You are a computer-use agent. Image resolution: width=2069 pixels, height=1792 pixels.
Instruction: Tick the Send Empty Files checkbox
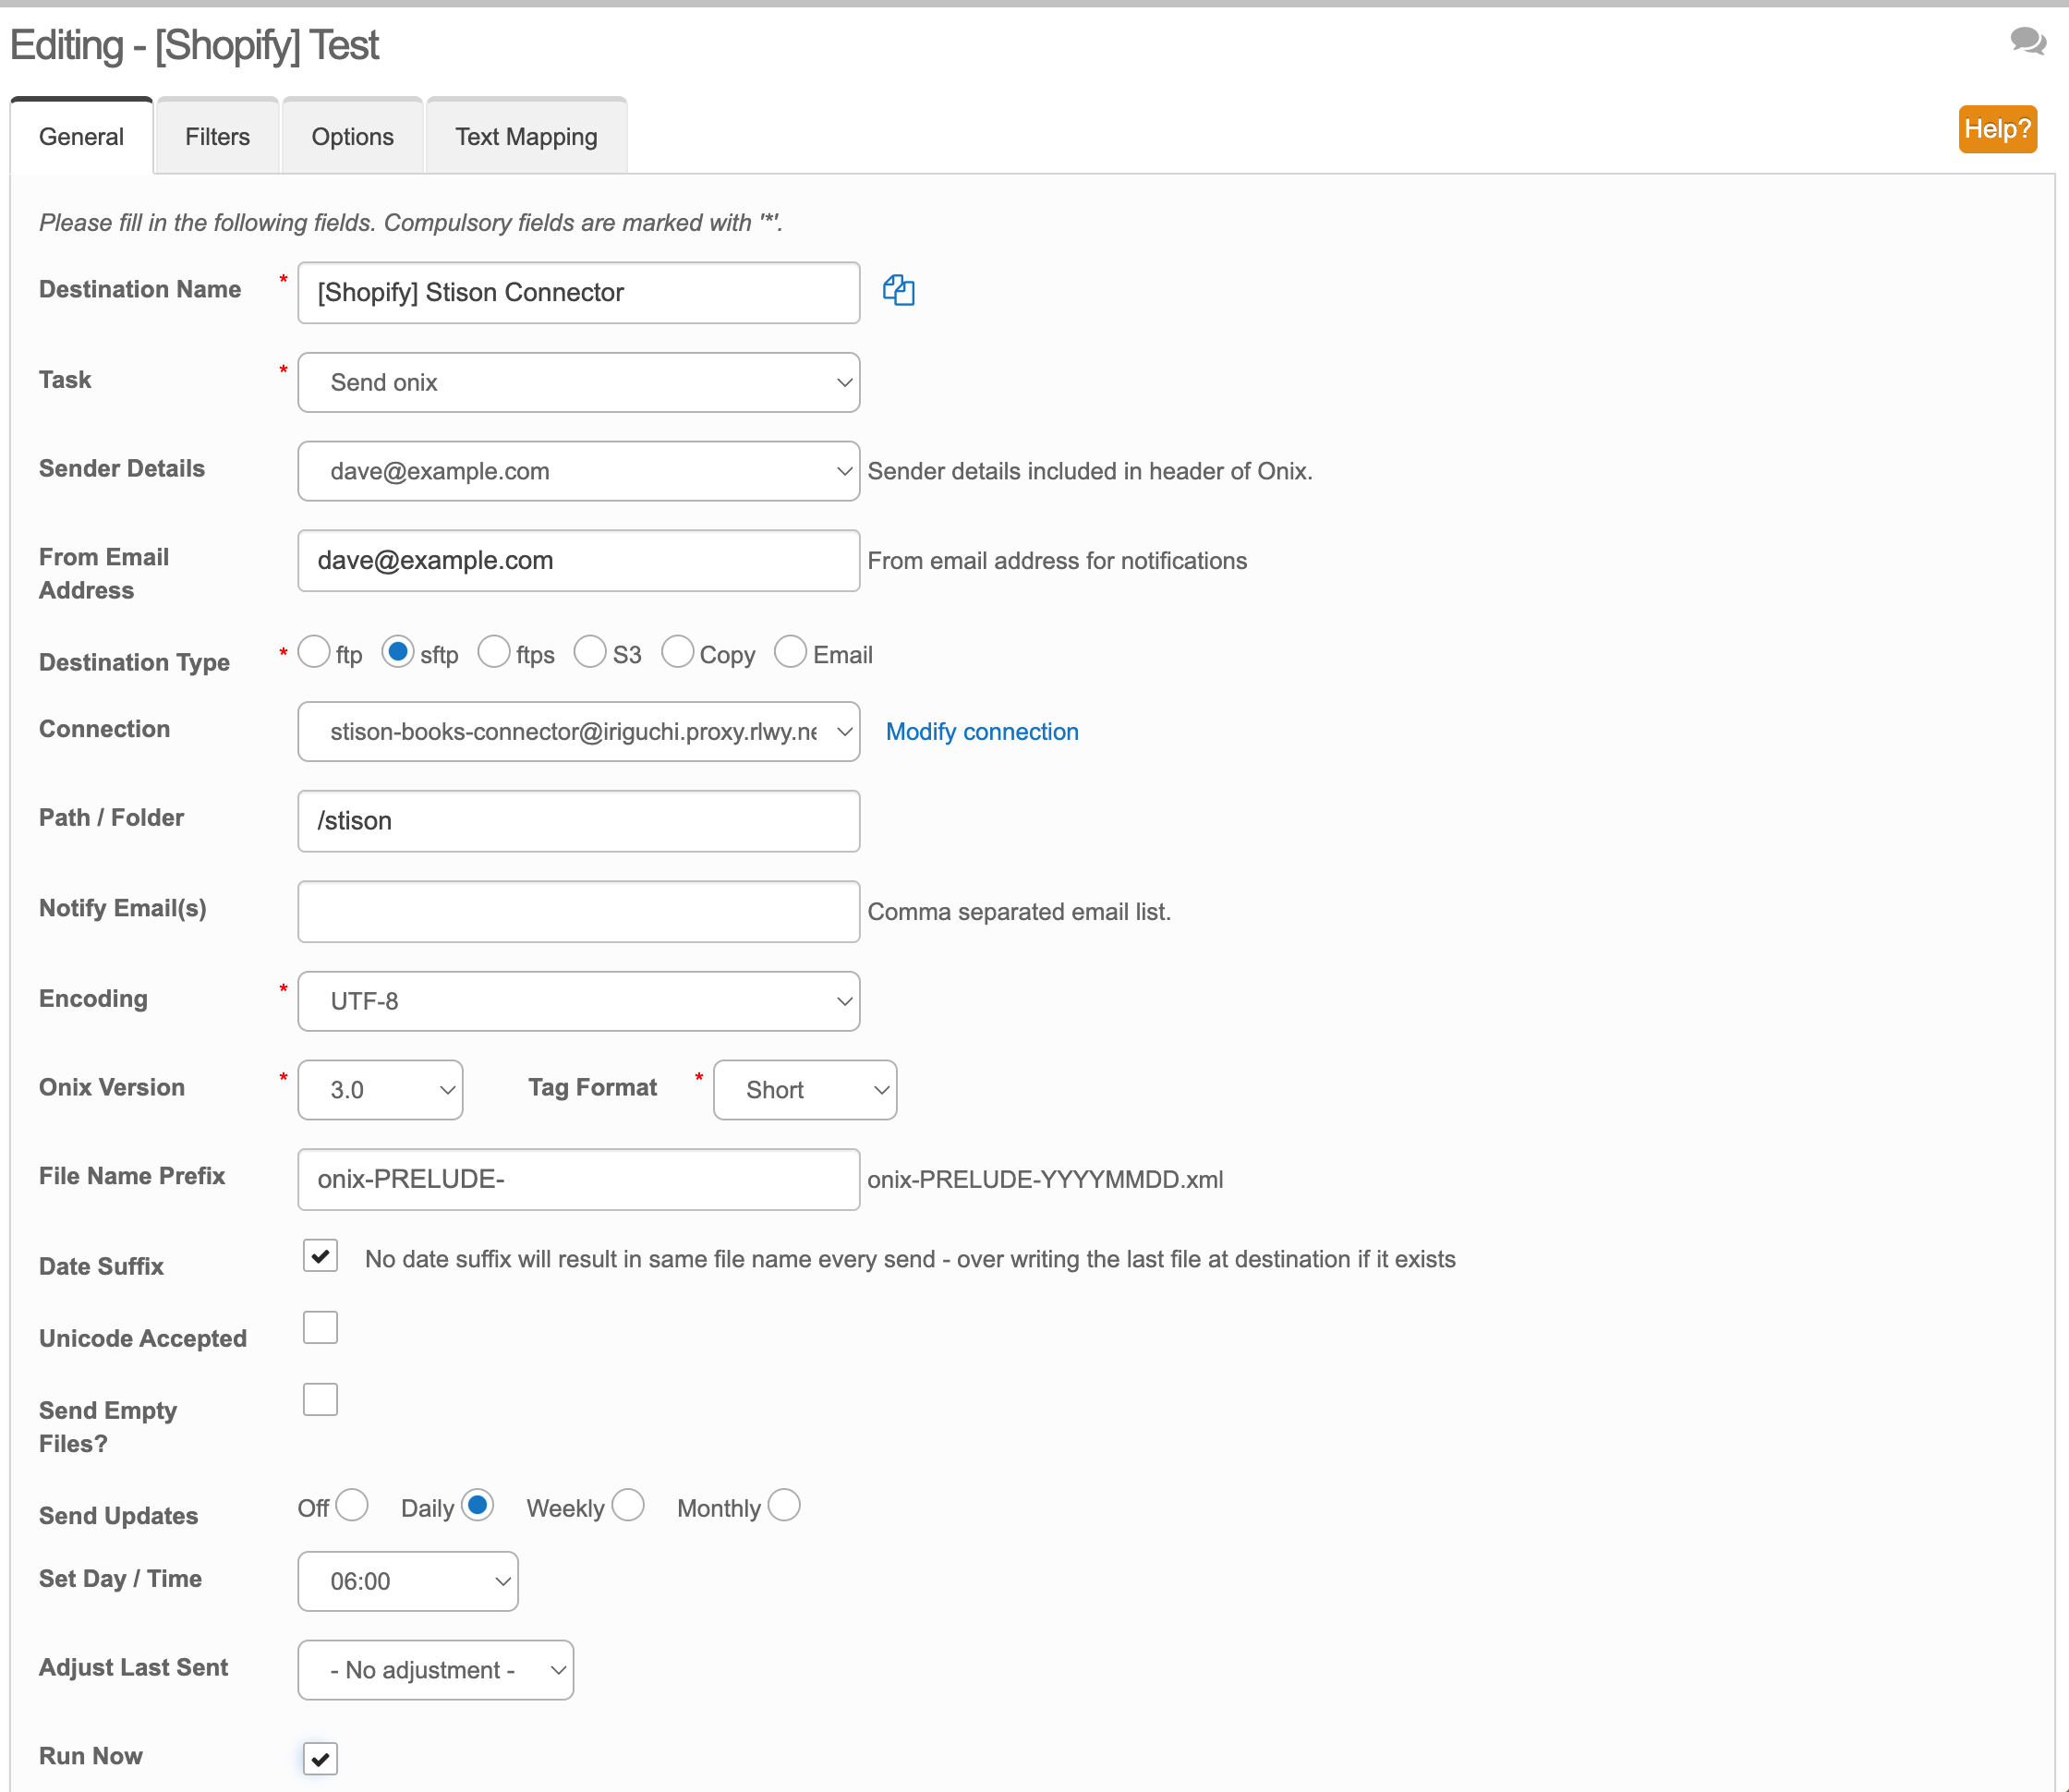pos(320,1400)
